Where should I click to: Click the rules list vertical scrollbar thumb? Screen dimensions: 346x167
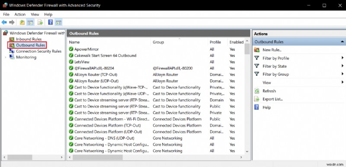[x=247, y=49]
